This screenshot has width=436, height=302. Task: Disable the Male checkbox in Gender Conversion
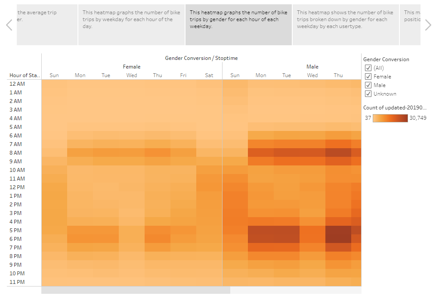click(x=368, y=85)
